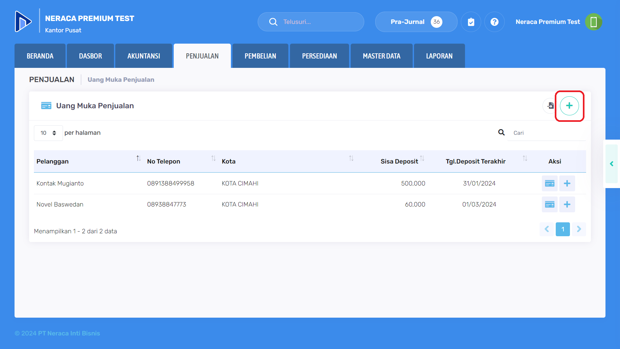Open the help question mark icon
The width and height of the screenshot is (620, 349).
pos(494,22)
